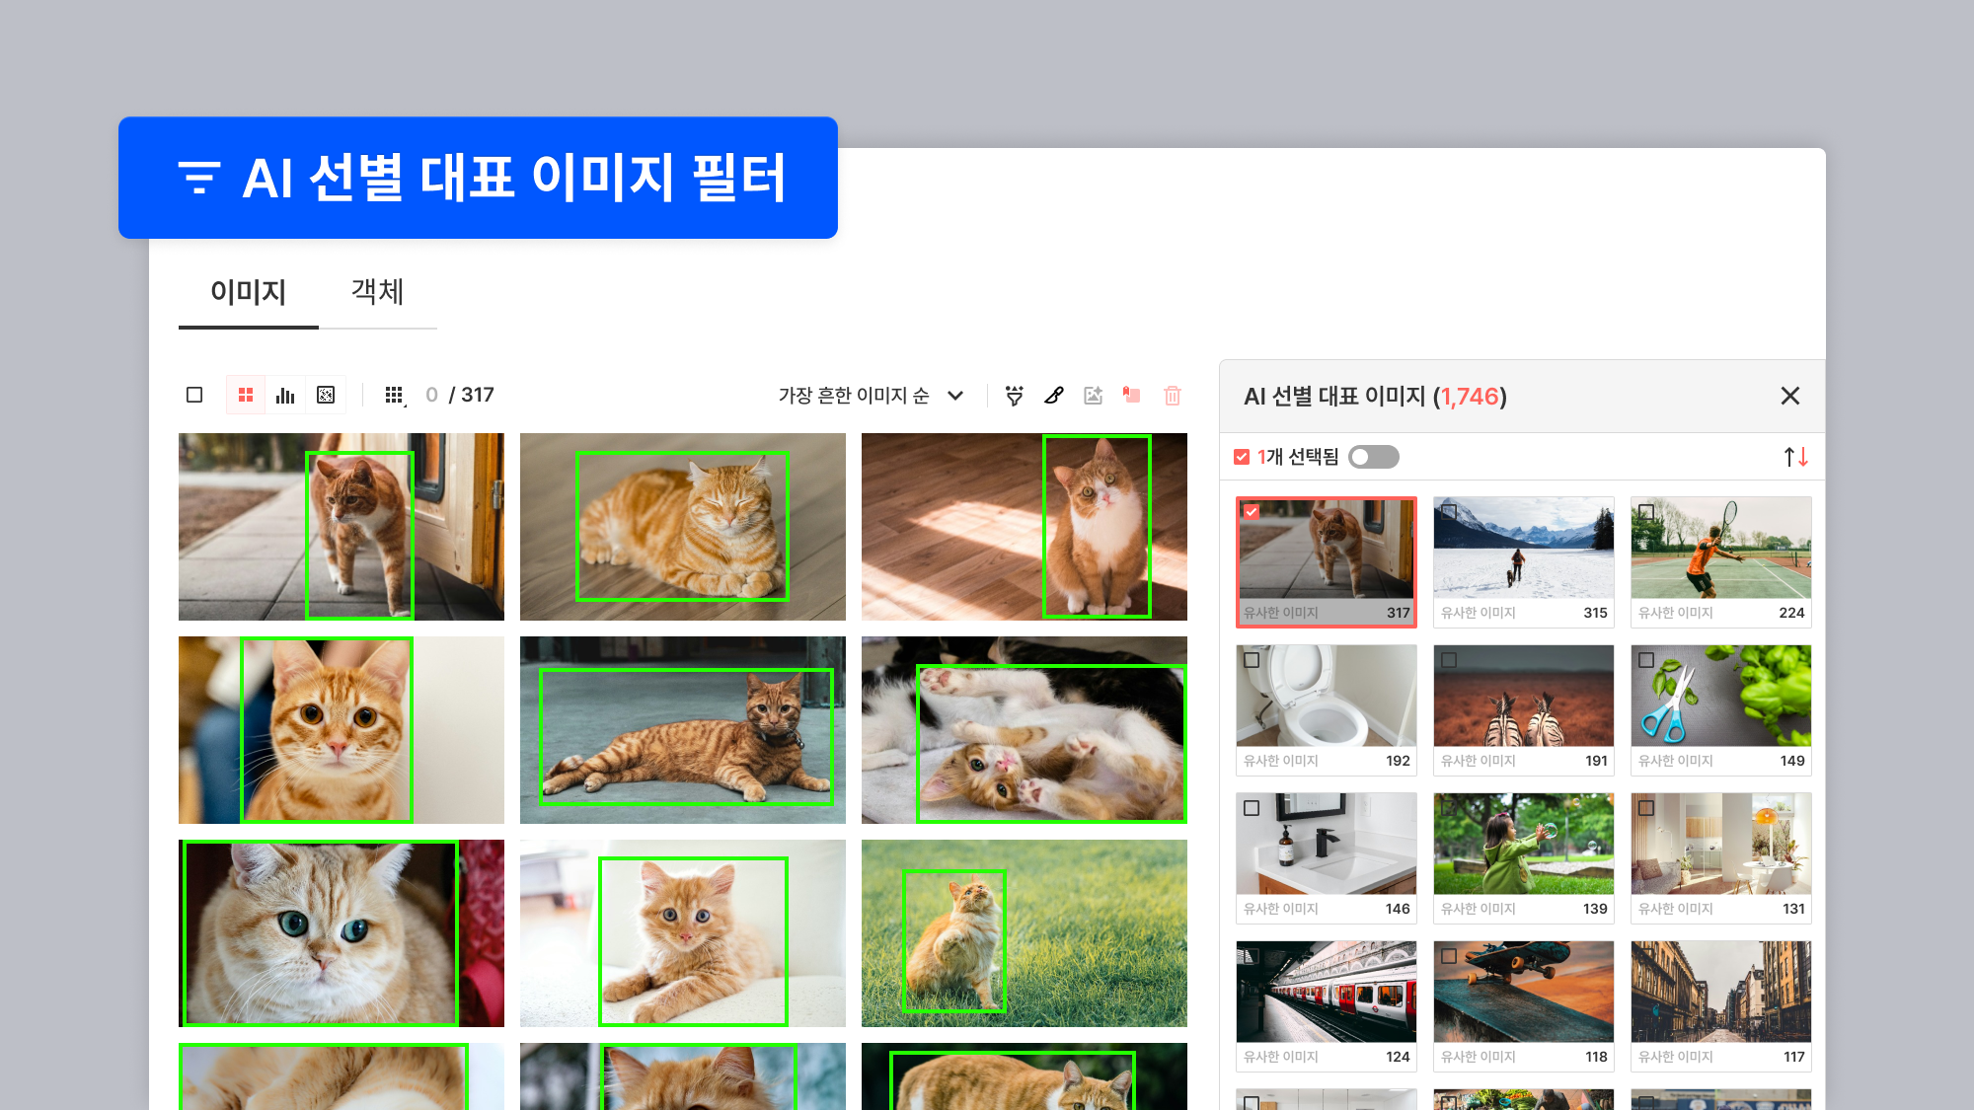The width and height of the screenshot is (1974, 1110).
Task: Switch to bar chart view
Action: tap(285, 396)
